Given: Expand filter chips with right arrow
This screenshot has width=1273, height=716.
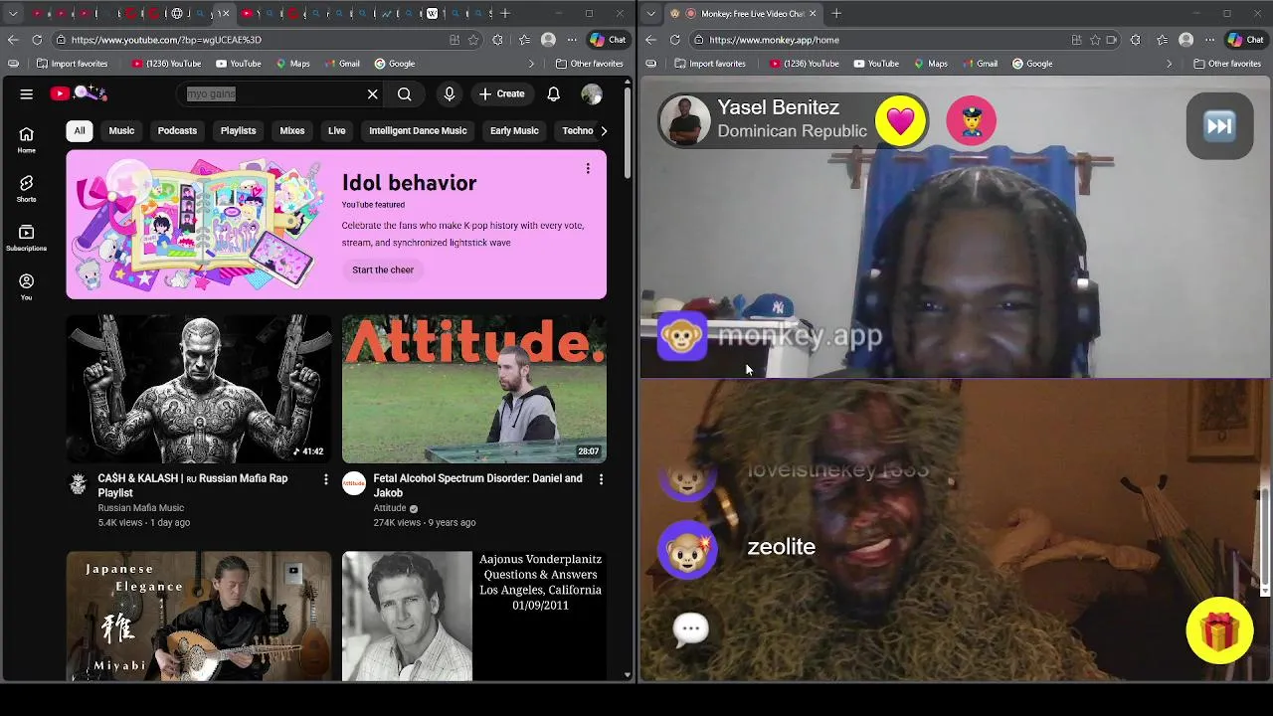Looking at the screenshot, I should click(603, 130).
